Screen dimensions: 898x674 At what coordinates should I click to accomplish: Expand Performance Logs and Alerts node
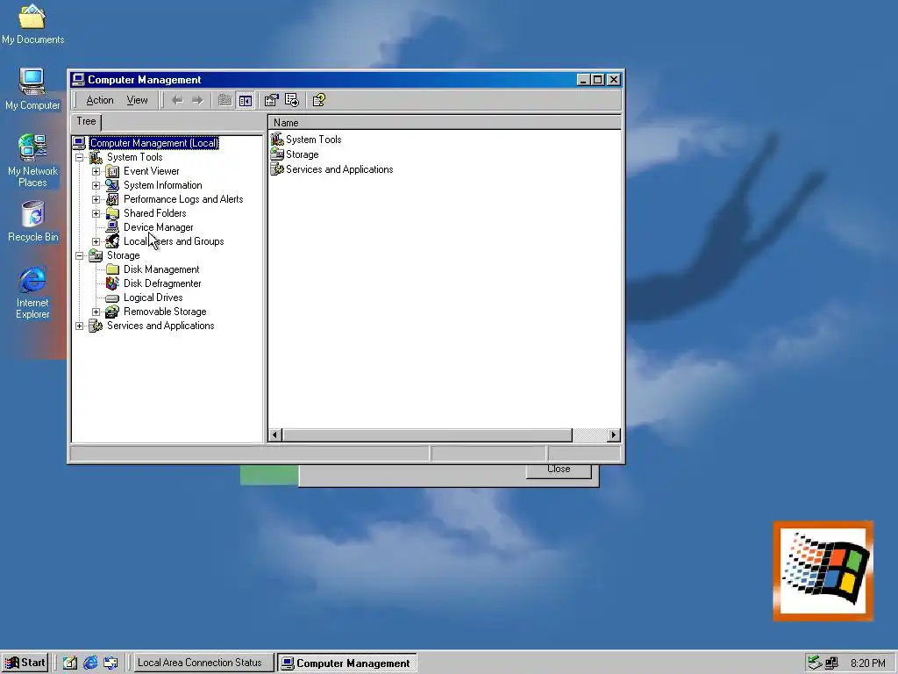coord(96,199)
